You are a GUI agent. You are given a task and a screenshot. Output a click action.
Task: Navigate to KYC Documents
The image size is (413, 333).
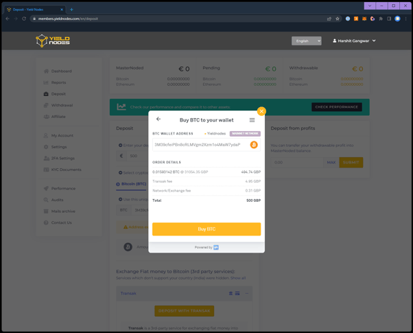coord(66,170)
